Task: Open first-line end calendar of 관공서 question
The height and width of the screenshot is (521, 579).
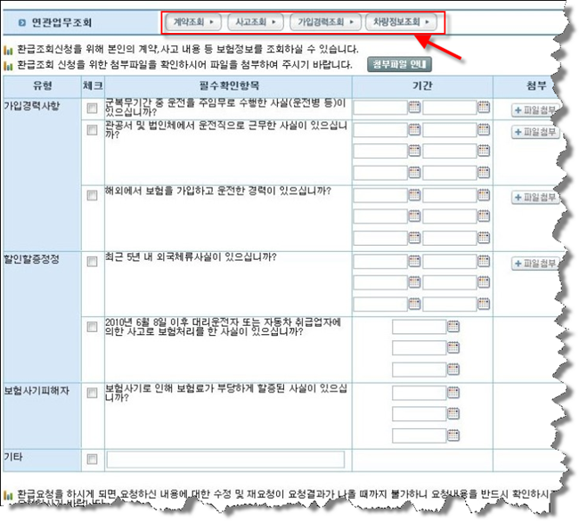Action: [x=484, y=130]
